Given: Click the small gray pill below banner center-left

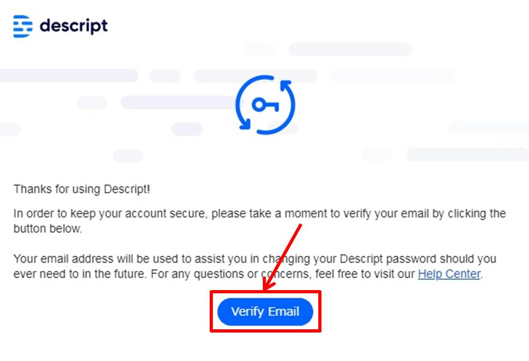Looking at the screenshot, I should (128, 156).
